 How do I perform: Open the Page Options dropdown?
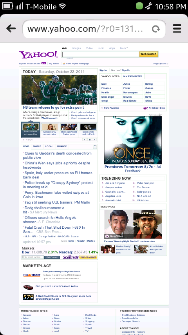[x=161, y=64]
